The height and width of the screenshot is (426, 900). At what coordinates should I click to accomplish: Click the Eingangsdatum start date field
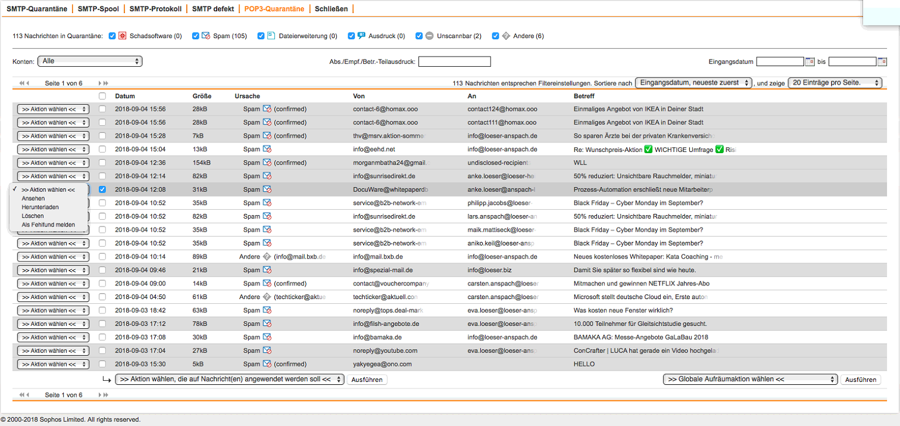pyautogui.click(x=780, y=61)
